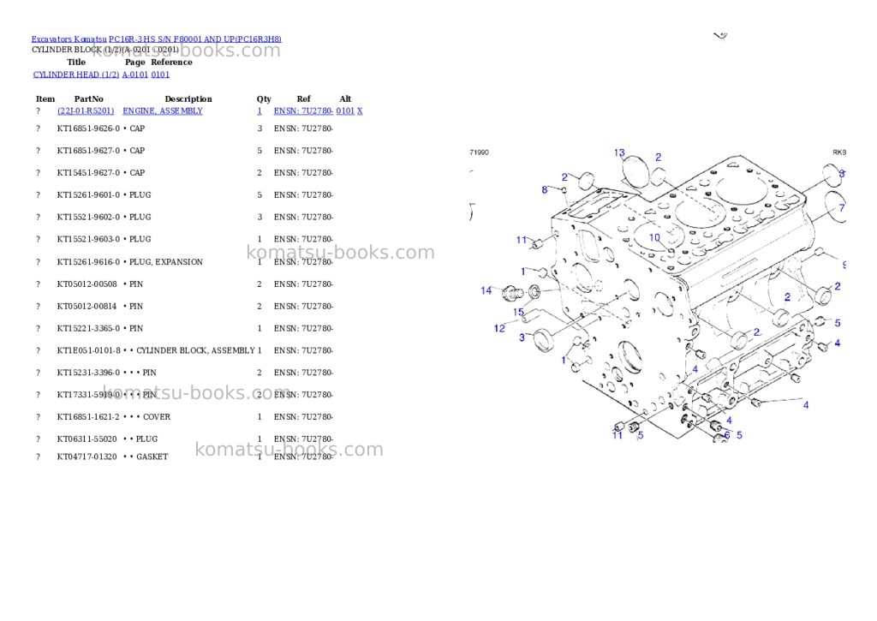The height and width of the screenshot is (621, 877).
Task: Open the Excavators Komatsu breadcrumb link
Action: click(69, 39)
